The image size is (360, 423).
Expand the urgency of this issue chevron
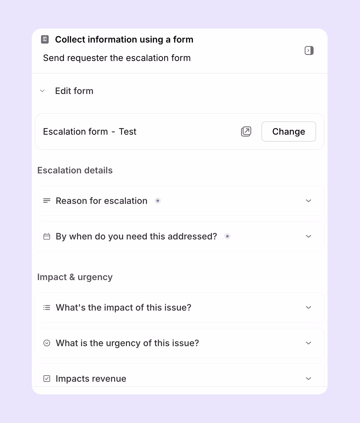coord(308,343)
